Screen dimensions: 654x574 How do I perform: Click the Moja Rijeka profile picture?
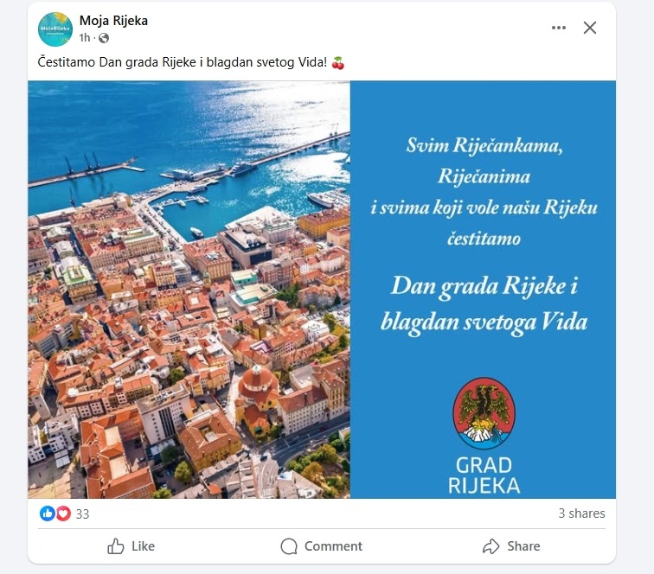pos(55,29)
